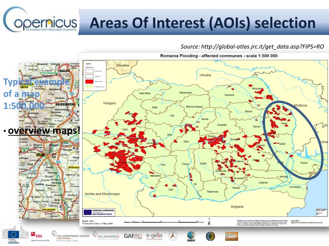Click the 'Maramures' county label

185,93
